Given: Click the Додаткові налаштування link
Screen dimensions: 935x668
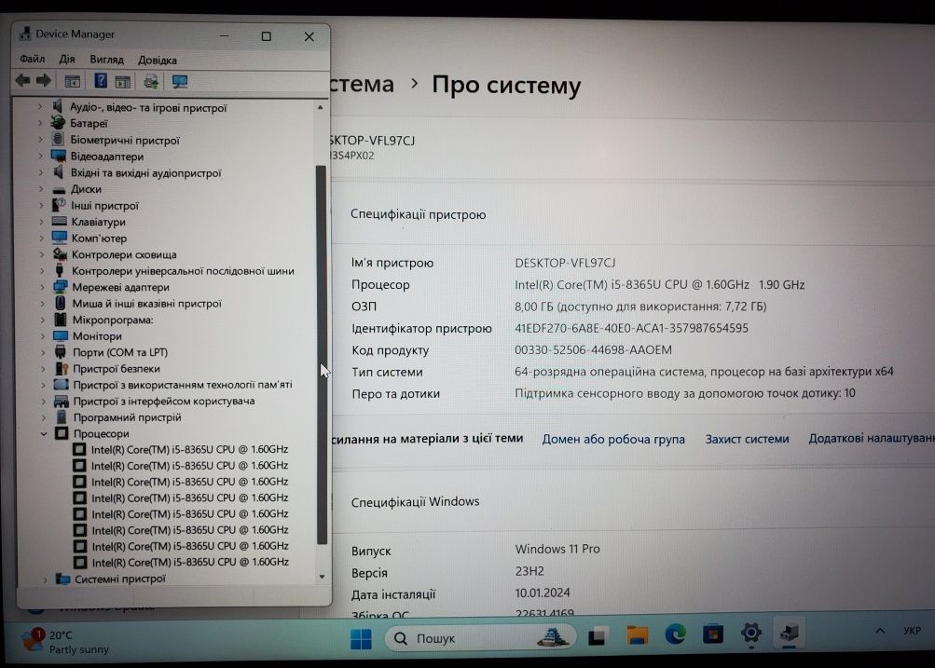Looking at the screenshot, I should (872, 439).
